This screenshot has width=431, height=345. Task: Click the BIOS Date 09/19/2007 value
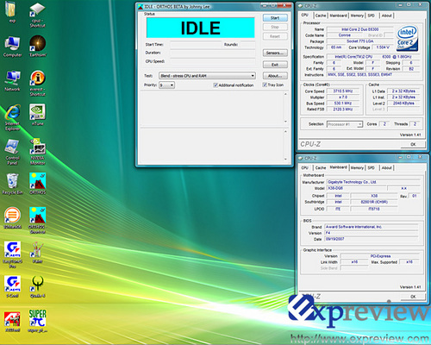372,239
